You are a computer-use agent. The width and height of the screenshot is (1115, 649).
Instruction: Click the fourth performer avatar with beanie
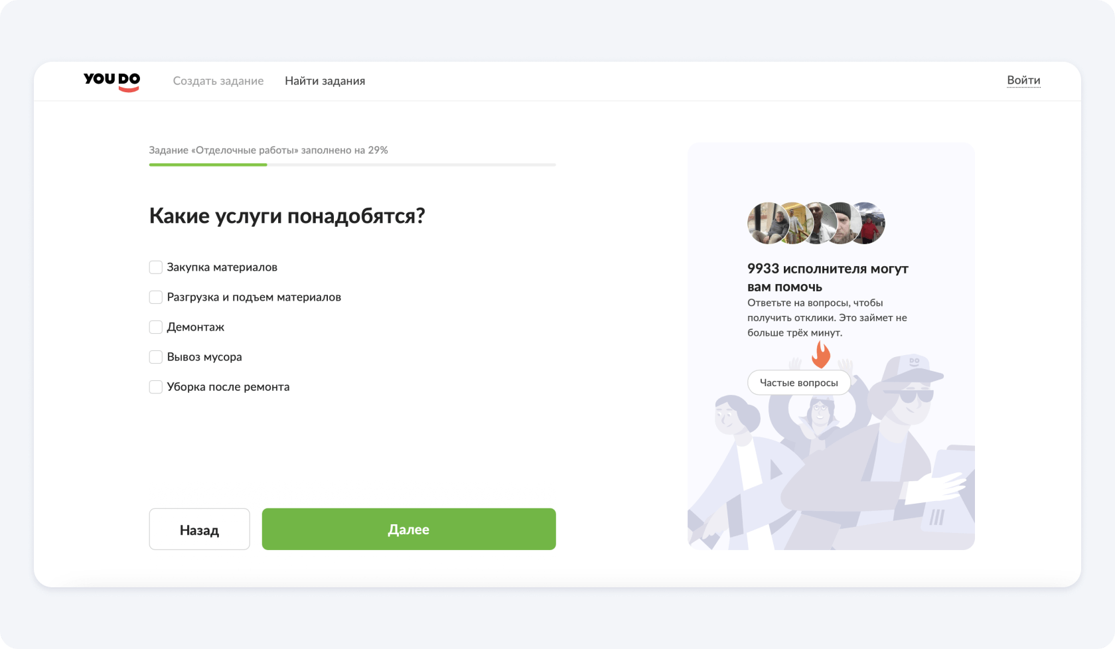[842, 223]
